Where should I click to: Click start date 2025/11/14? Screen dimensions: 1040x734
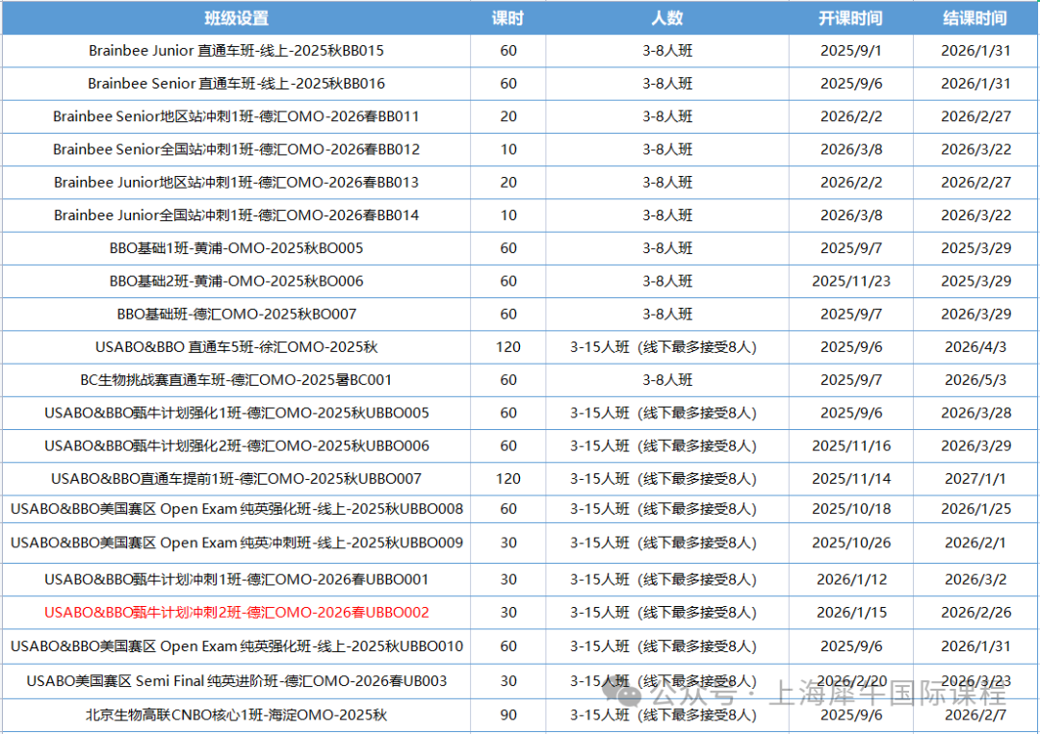(851, 479)
